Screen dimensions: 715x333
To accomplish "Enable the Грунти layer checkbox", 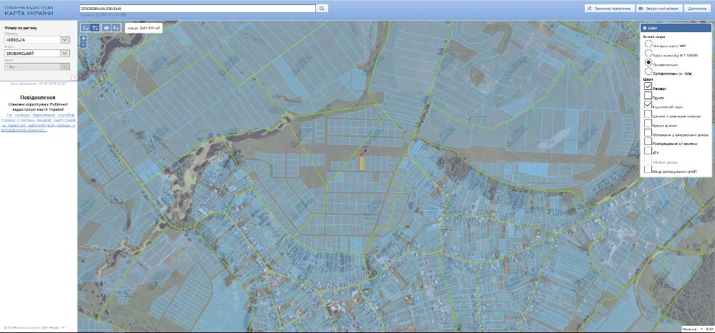I will coord(648,96).
